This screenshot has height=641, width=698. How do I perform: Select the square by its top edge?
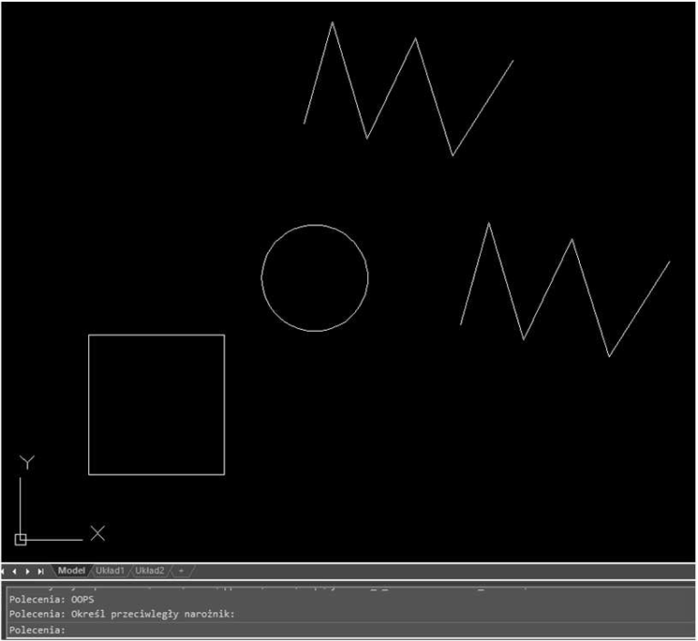coord(156,336)
